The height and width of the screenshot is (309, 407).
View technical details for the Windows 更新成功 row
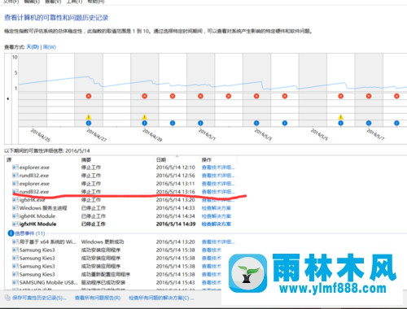pyautogui.click(x=218, y=242)
